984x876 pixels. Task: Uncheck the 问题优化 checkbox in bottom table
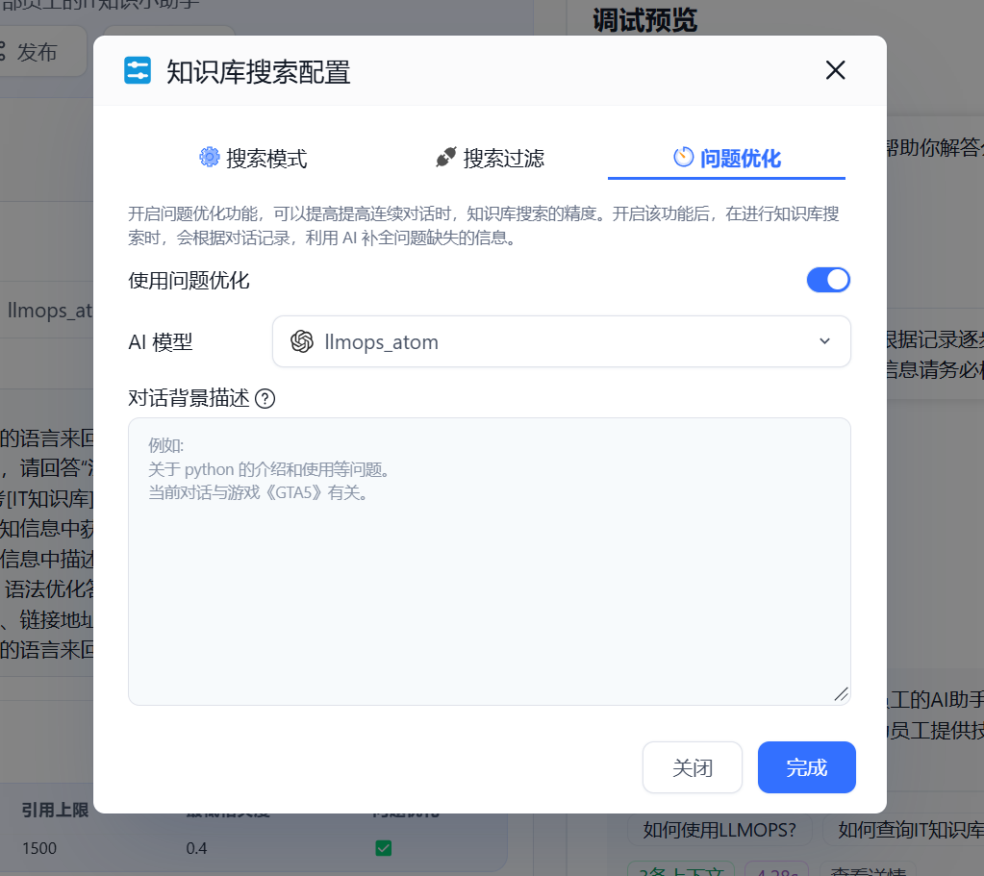tap(384, 848)
